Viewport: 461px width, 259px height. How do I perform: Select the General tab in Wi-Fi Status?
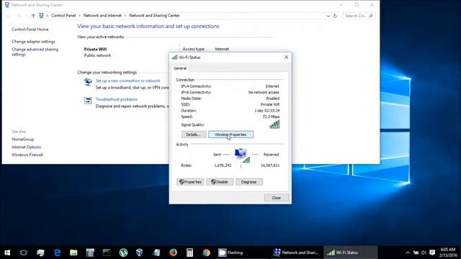point(180,68)
